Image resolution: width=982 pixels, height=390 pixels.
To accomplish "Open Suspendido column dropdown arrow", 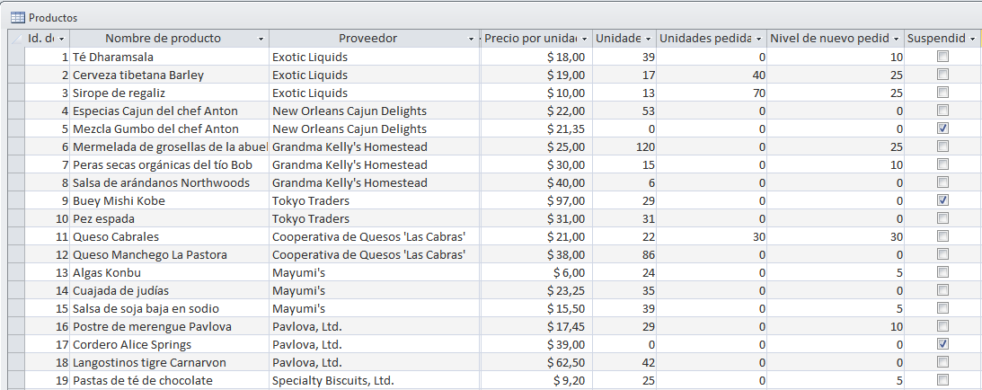I will [x=972, y=39].
